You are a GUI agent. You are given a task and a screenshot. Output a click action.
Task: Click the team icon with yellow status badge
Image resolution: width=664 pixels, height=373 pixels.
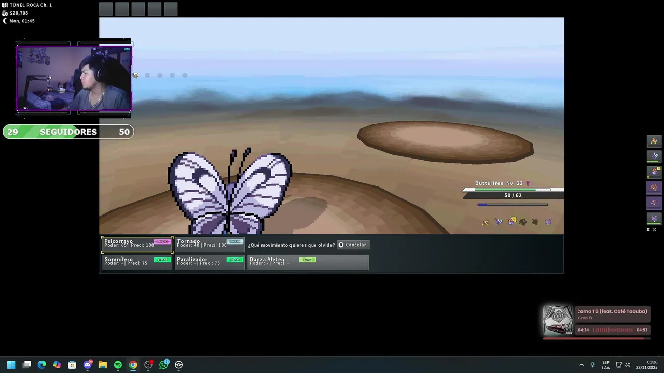(511, 221)
